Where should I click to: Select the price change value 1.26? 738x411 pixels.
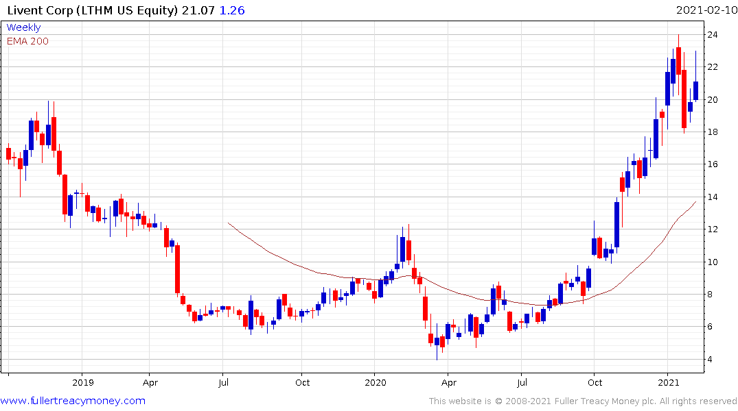coord(232,10)
